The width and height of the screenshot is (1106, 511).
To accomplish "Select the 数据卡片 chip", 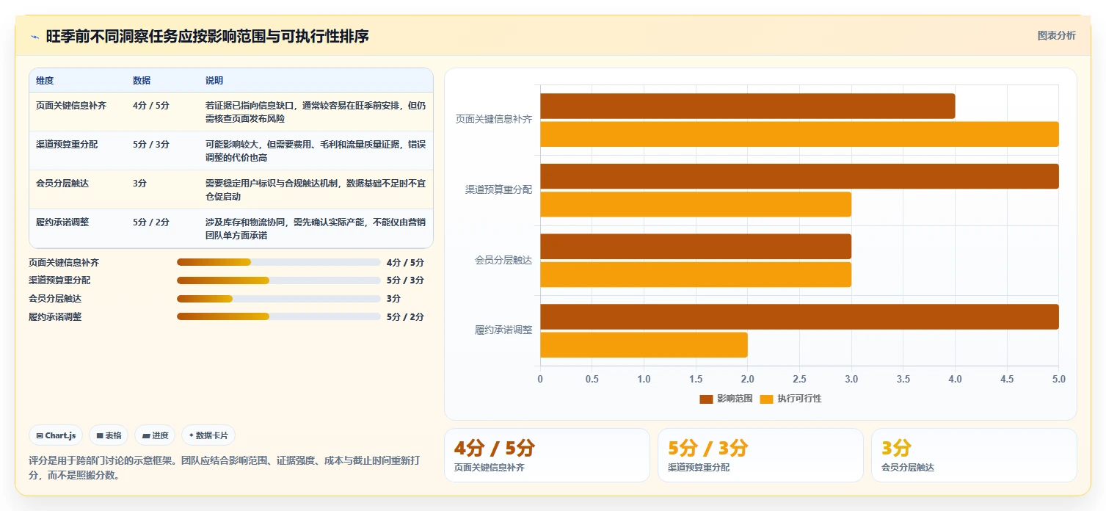I will (208, 435).
